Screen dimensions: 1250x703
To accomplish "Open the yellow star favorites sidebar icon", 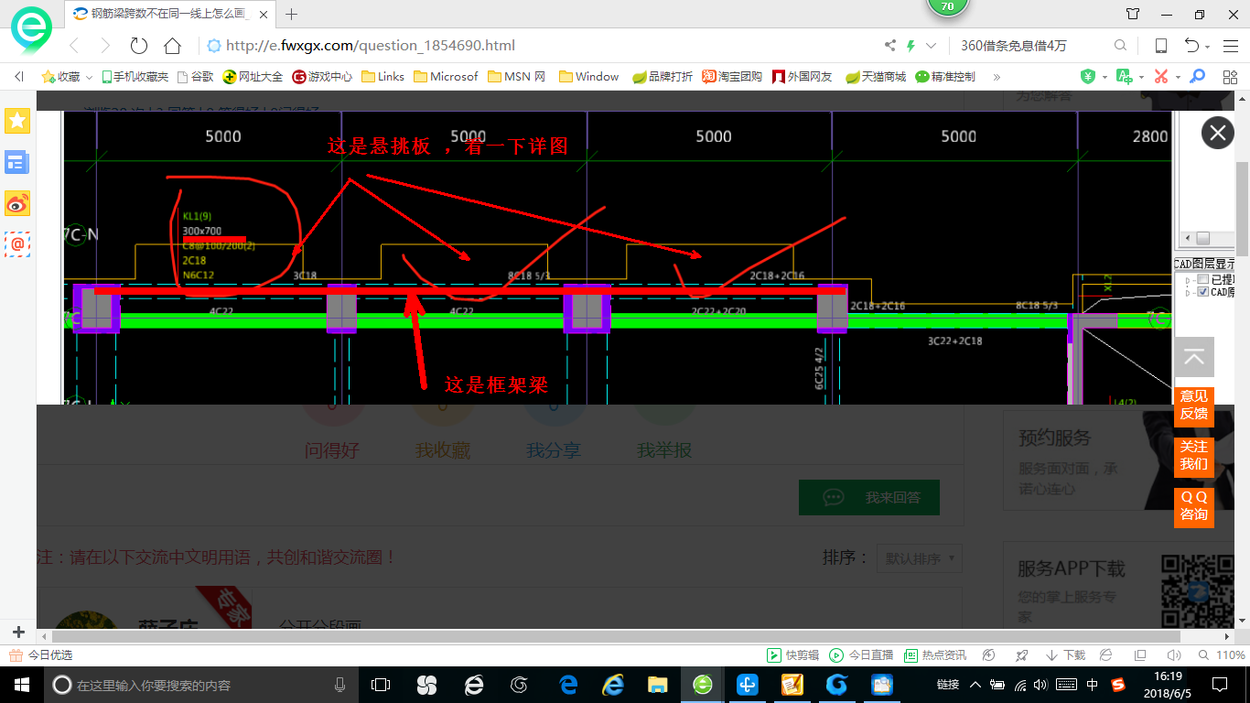I will [x=17, y=121].
